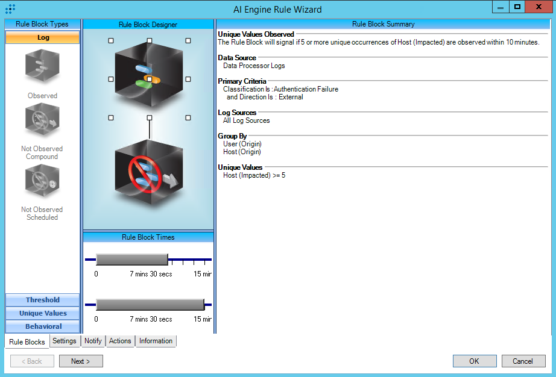Expand the Behavioral rule block section

pos(43,326)
